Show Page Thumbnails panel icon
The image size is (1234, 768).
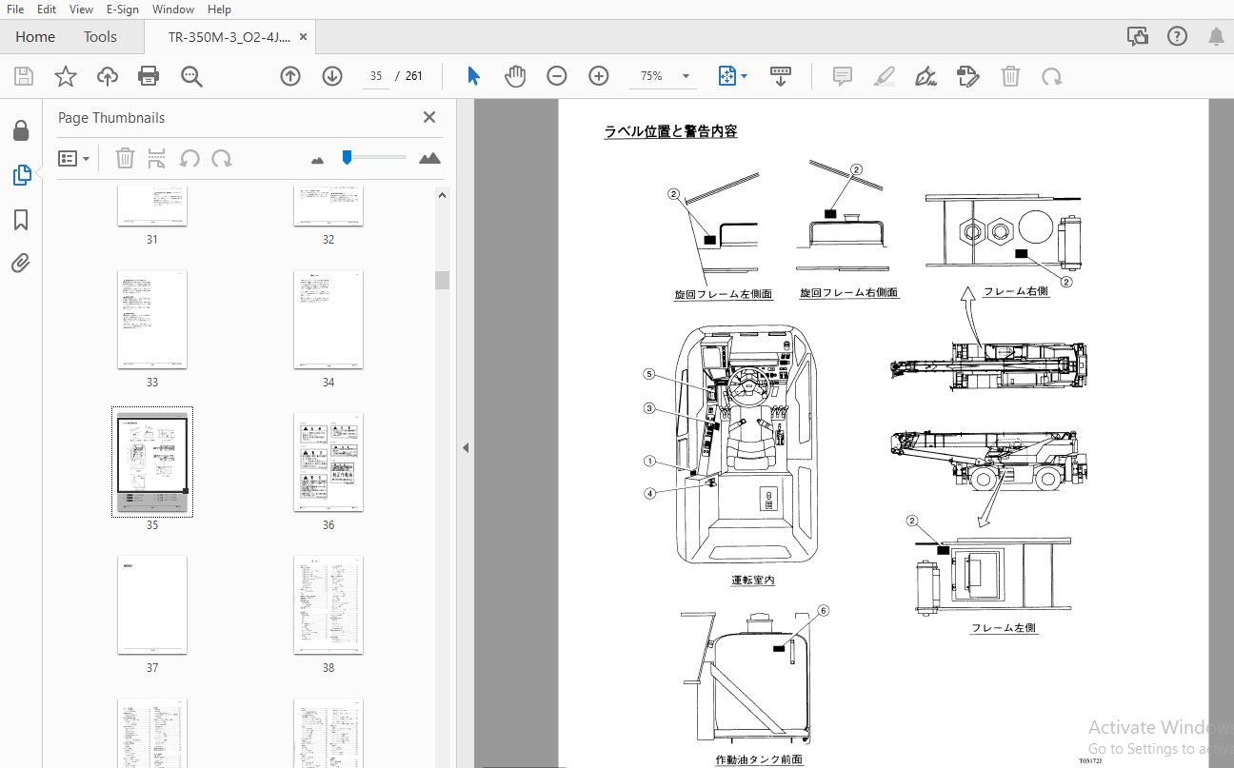21,175
